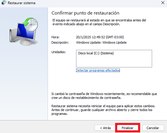This screenshot has height=133, width=167.
Task: Click the Hora label
Action: click(55, 37)
